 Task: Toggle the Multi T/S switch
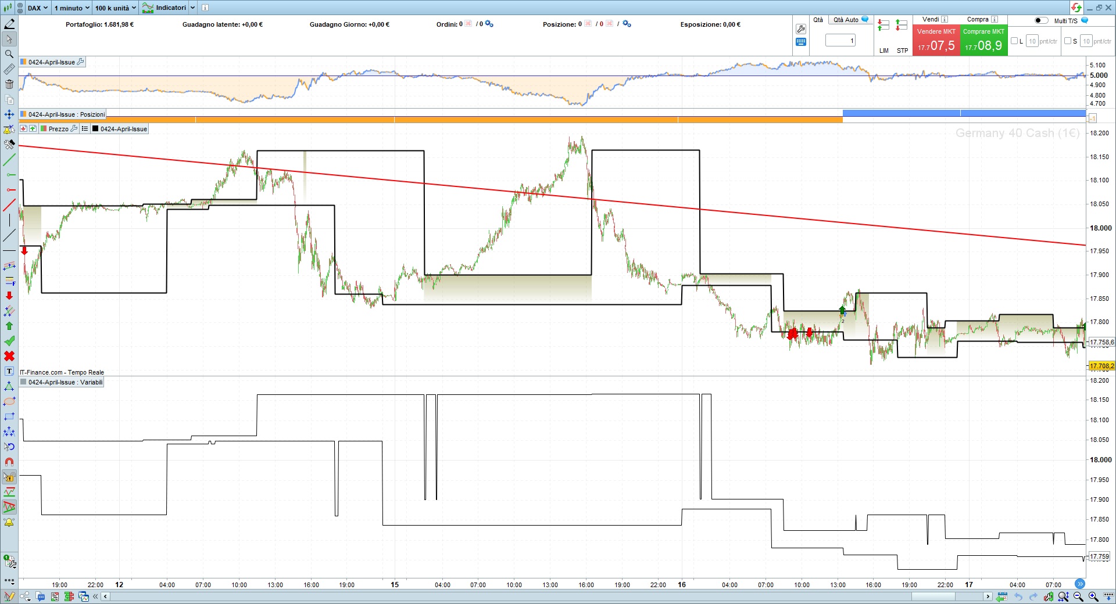[x=1041, y=20]
